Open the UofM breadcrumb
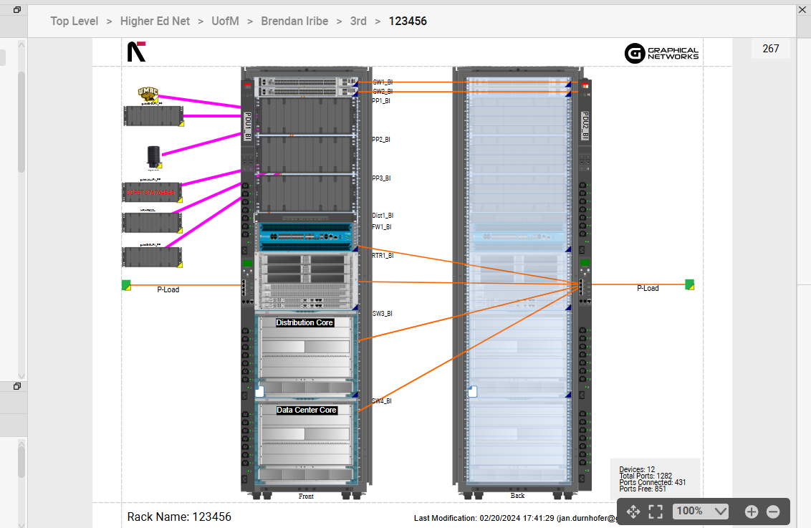811x528 pixels. [x=225, y=21]
